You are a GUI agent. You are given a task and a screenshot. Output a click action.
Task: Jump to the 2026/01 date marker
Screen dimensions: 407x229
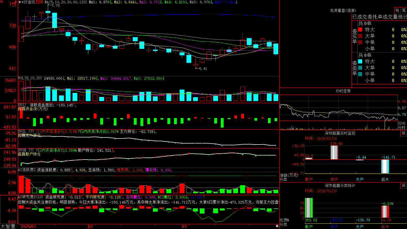[x=29, y=226]
